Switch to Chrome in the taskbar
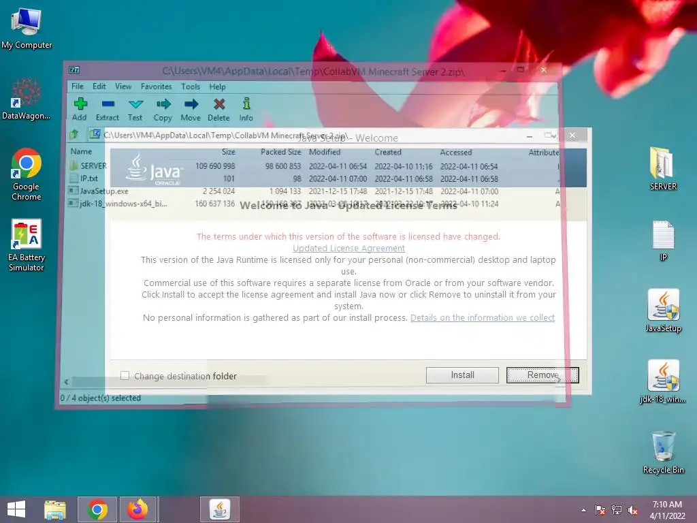Screen dimensions: 697x523 point(97,509)
